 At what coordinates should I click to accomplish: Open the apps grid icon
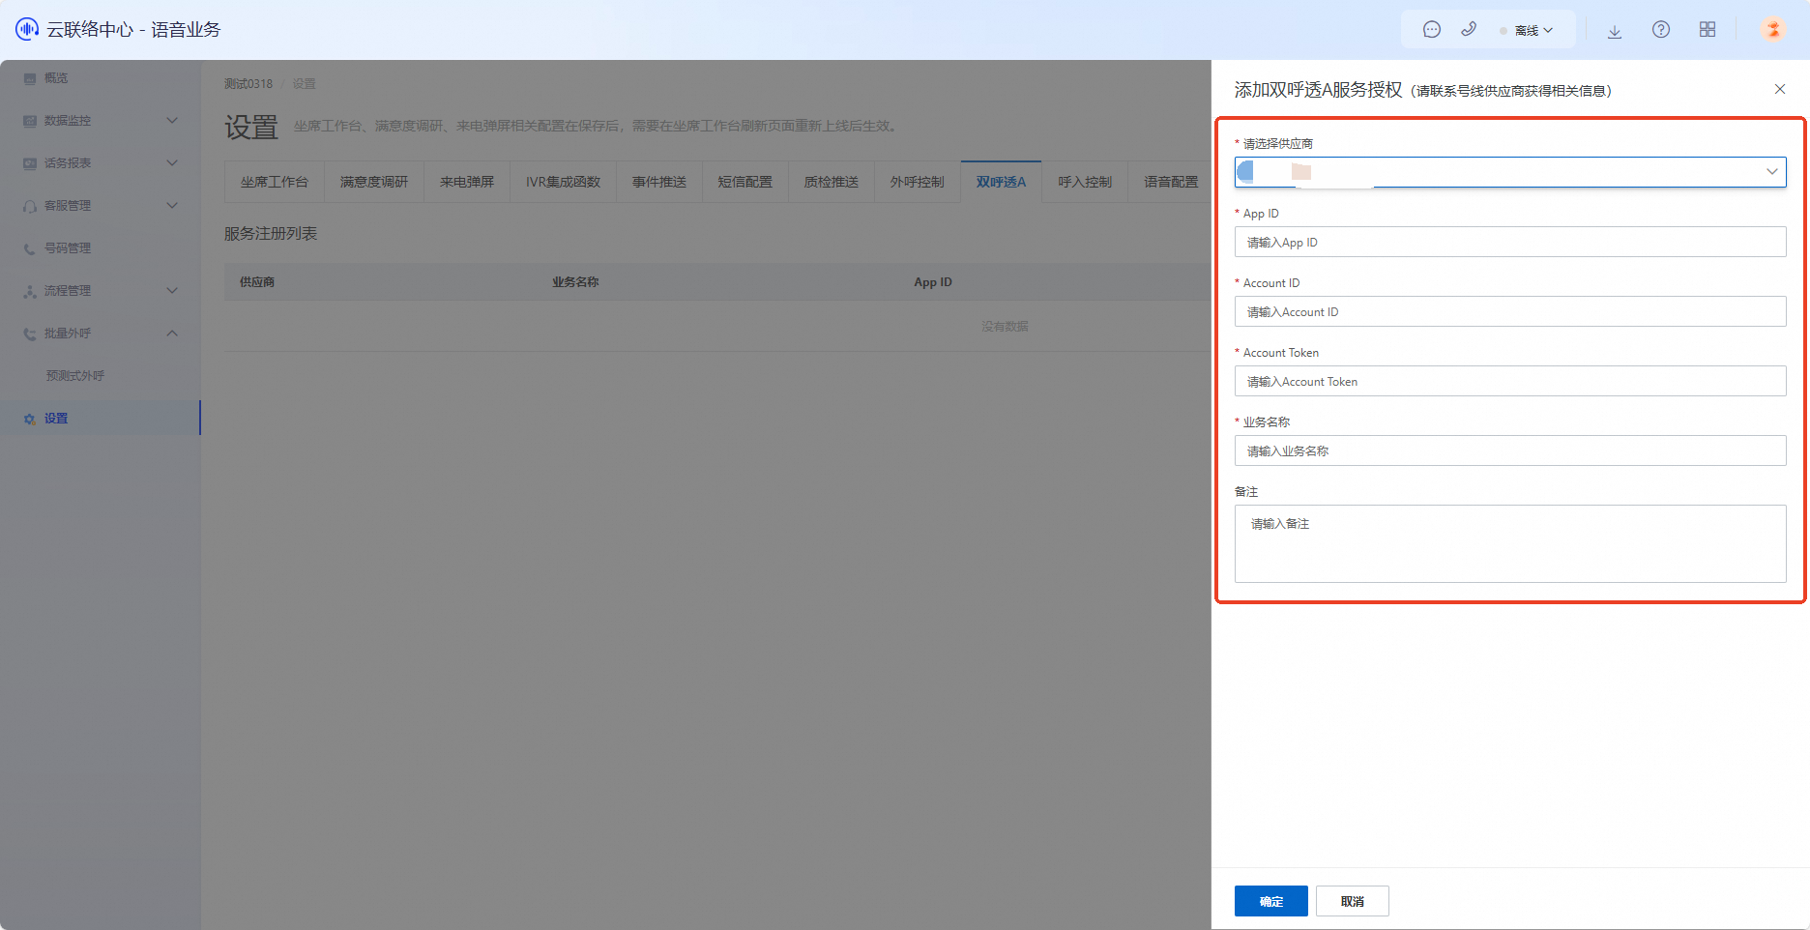point(1708,30)
